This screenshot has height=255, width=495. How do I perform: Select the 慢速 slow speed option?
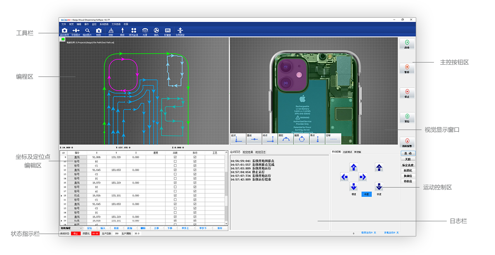click(354, 194)
